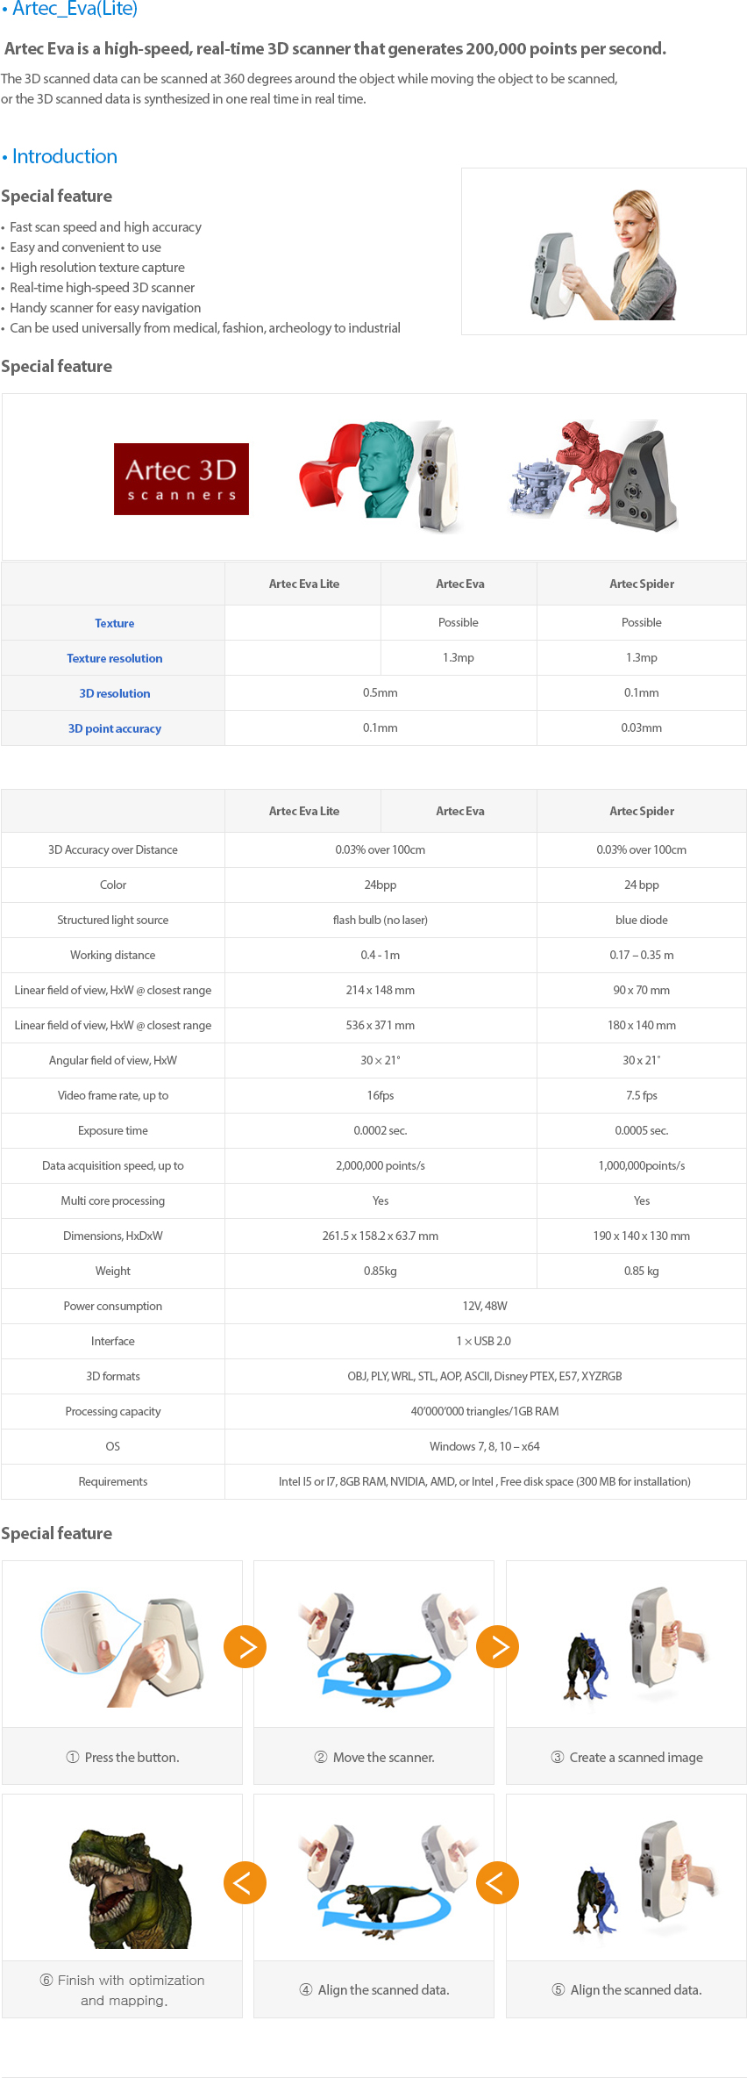The width and height of the screenshot is (747, 2078).
Task: Click the Texture resolution row label
Action: [x=115, y=658]
